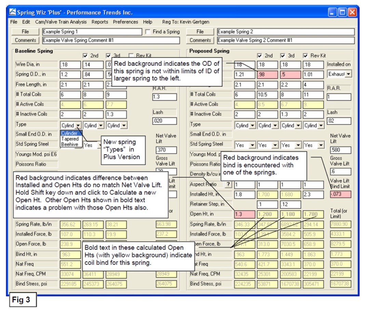Toggle the Proposed Spring 3rd checkbox
365x310 pixels.
(x=283, y=56)
